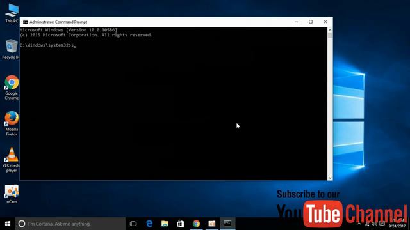The image size is (410, 230).
Task: Close the Command Prompt window
Action: 325,22
